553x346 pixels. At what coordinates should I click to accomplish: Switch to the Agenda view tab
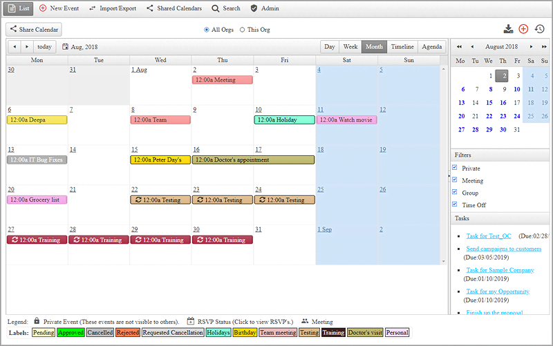point(432,47)
